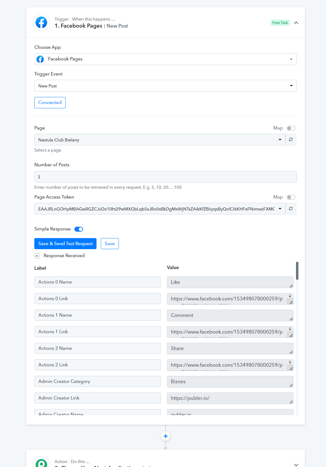
Task: Toggle Map switch for Page Access Token
Action: coord(291,197)
